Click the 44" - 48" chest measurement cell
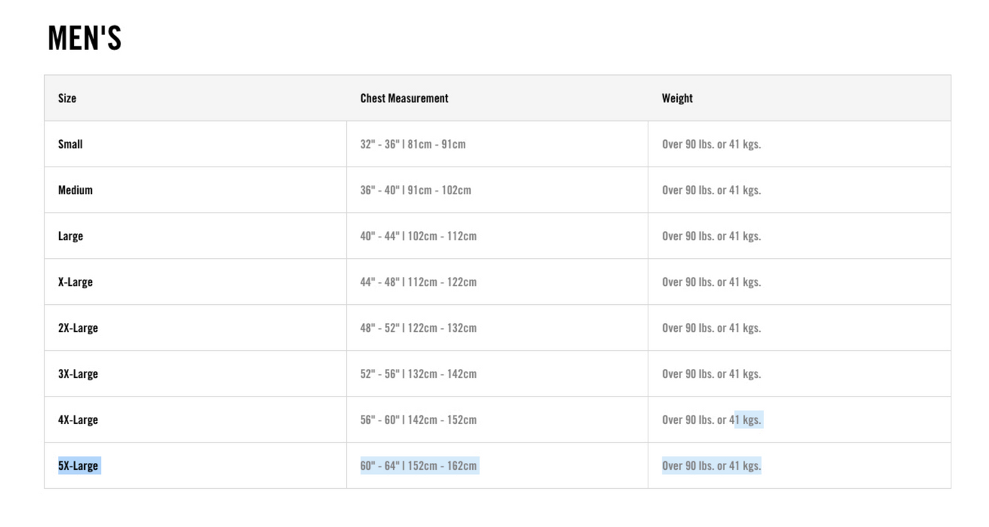 point(419,282)
